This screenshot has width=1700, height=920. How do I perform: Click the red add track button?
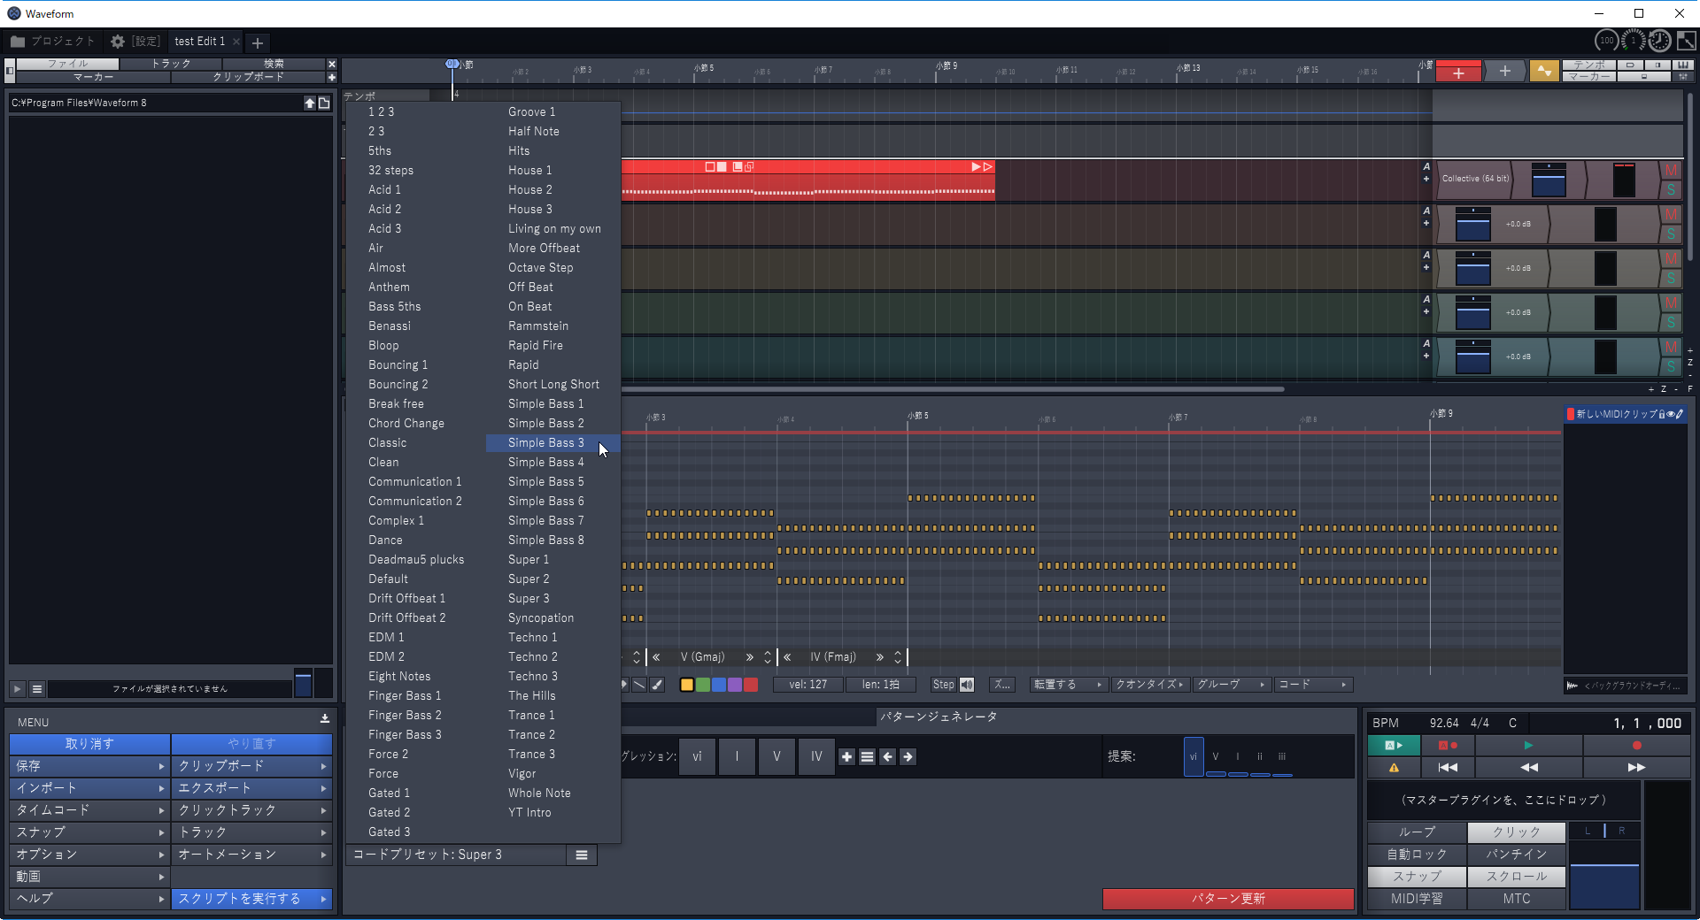(x=1458, y=72)
